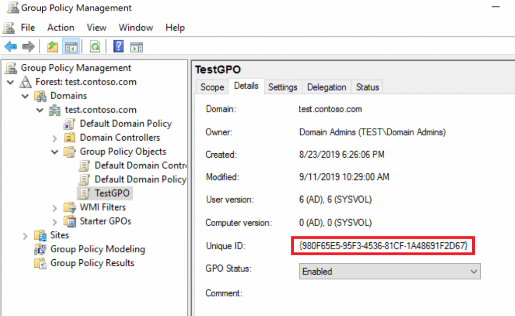Switch to the Settings tab
Viewport: 515px width, 316px height.
283,86
